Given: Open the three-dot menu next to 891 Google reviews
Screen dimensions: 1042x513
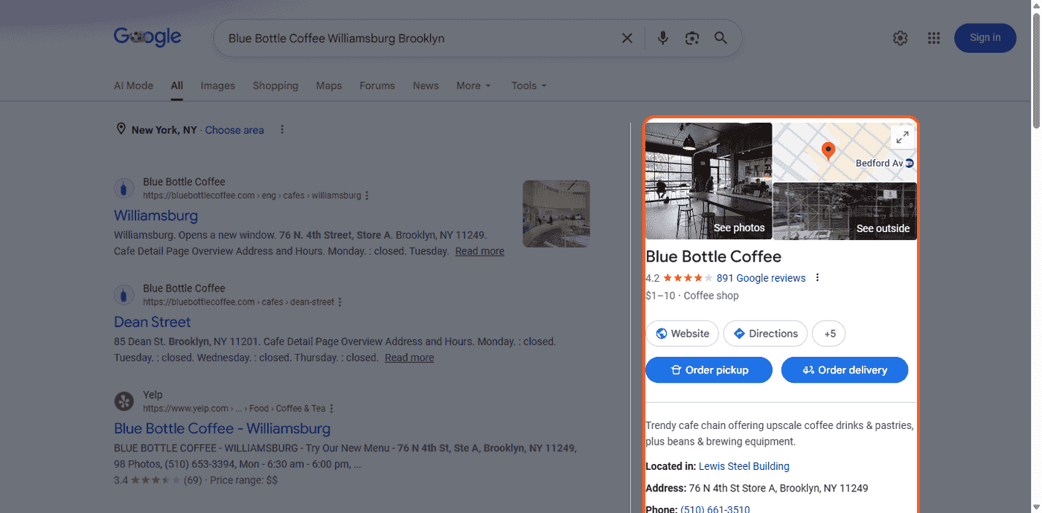Looking at the screenshot, I should point(817,278).
